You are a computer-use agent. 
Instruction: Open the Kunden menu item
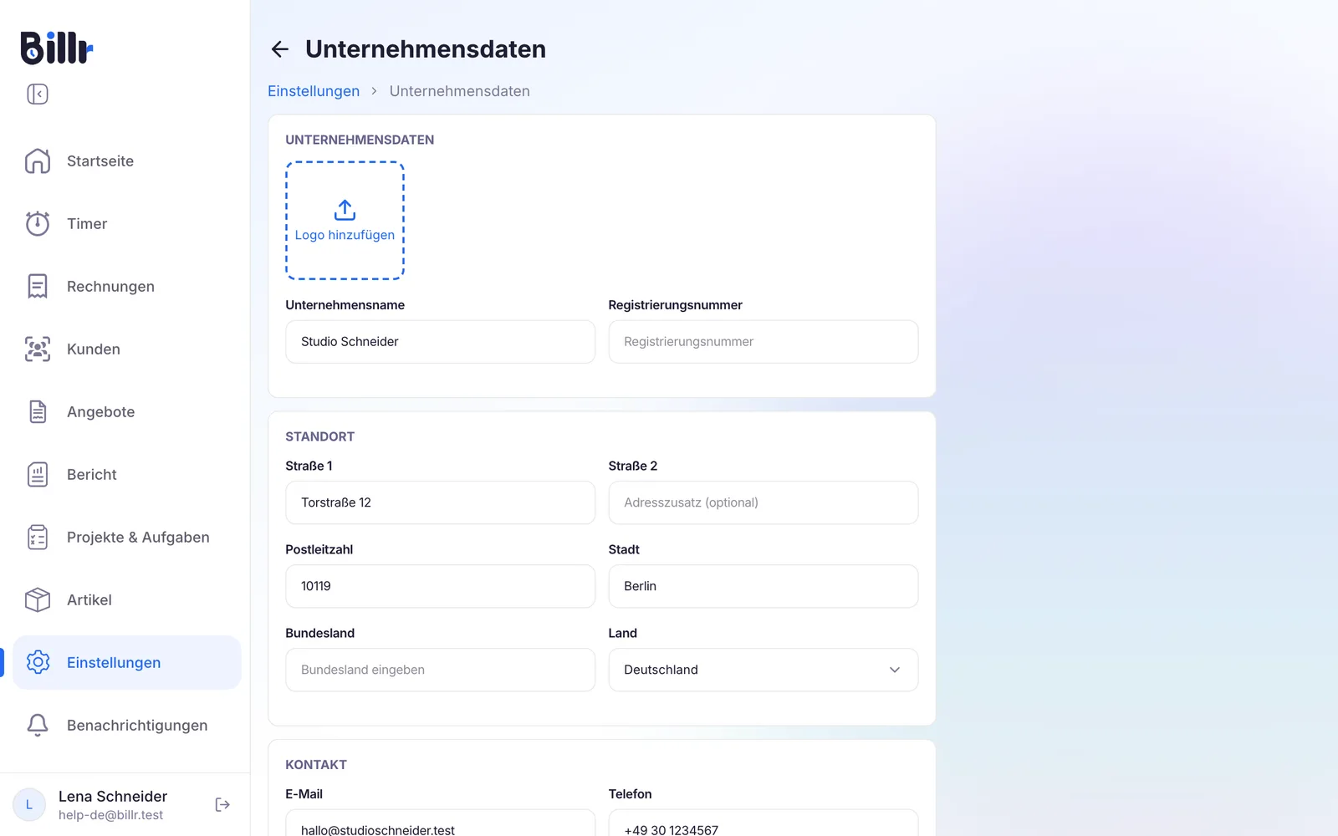click(x=127, y=349)
